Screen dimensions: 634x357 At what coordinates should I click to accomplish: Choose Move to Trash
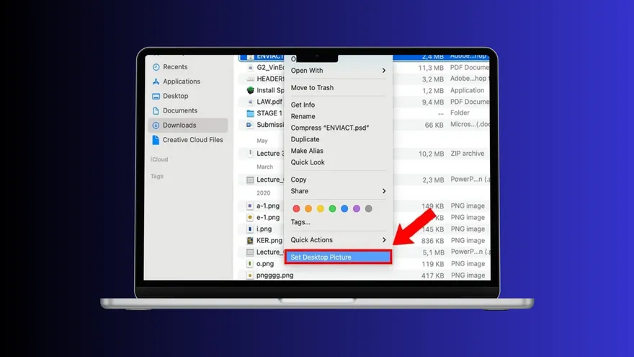312,87
